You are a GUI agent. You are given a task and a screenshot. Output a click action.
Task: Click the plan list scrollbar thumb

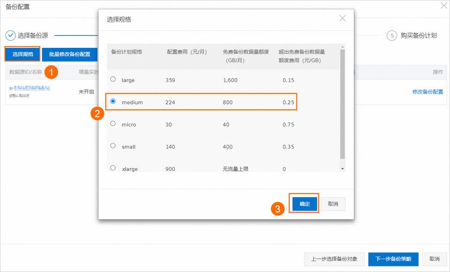click(x=342, y=104)
